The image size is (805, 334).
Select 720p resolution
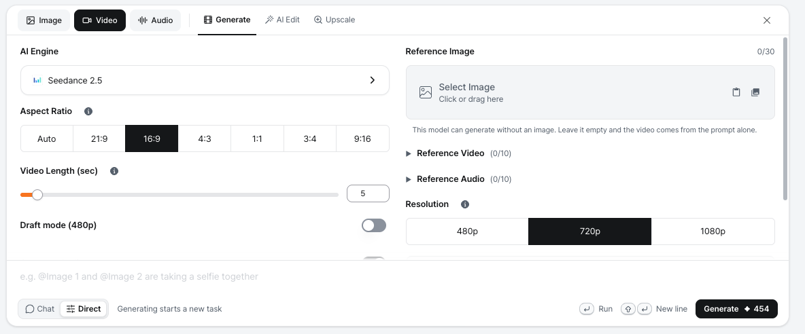tap(590, 231)
